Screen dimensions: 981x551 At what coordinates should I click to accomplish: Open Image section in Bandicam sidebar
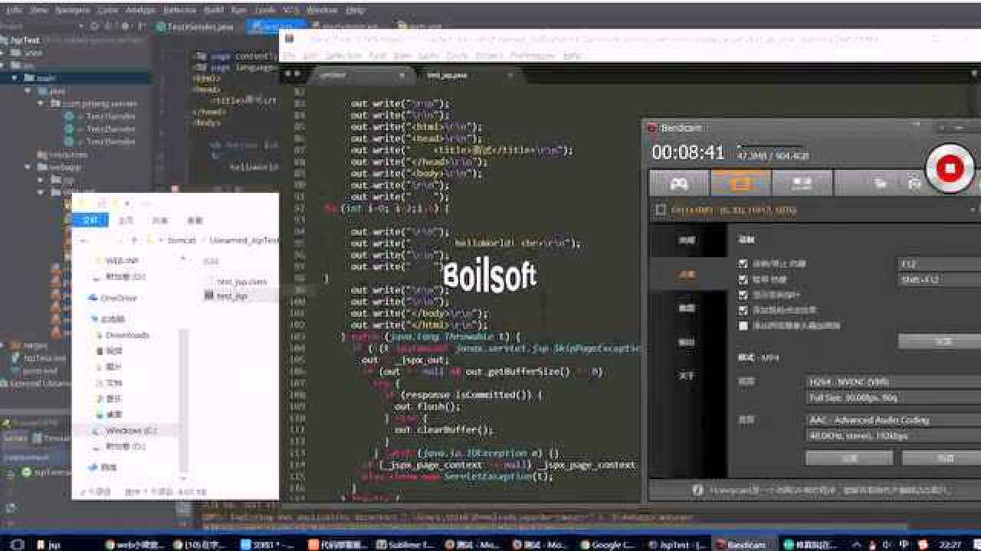coord(687,308)
